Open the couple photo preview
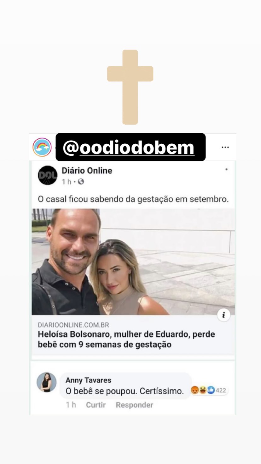Screen dimensions: 261x464 [133, 262]
